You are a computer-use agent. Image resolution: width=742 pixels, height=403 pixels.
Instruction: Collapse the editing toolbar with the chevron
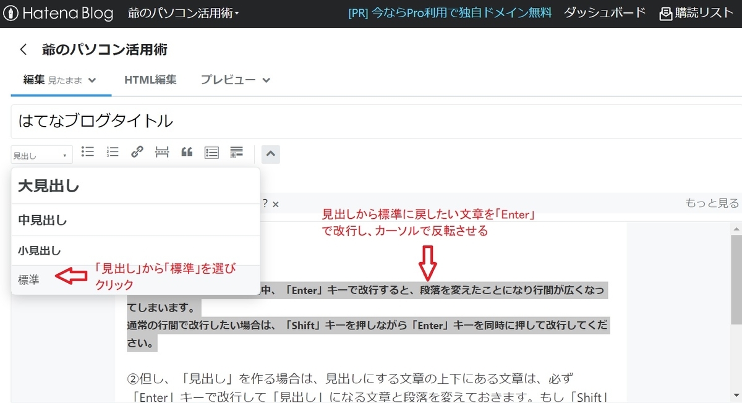pos(270,154)
